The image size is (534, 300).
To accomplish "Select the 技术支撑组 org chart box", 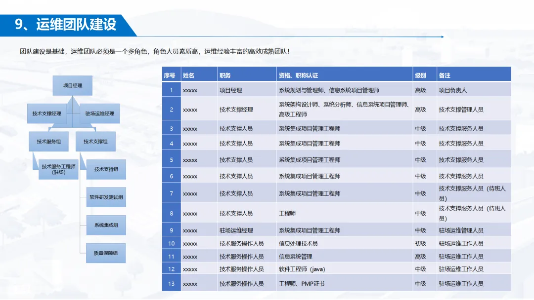I will coord(96,141).
